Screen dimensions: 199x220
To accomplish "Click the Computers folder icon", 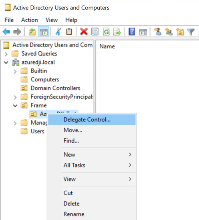I will click(x=24, y=79).
